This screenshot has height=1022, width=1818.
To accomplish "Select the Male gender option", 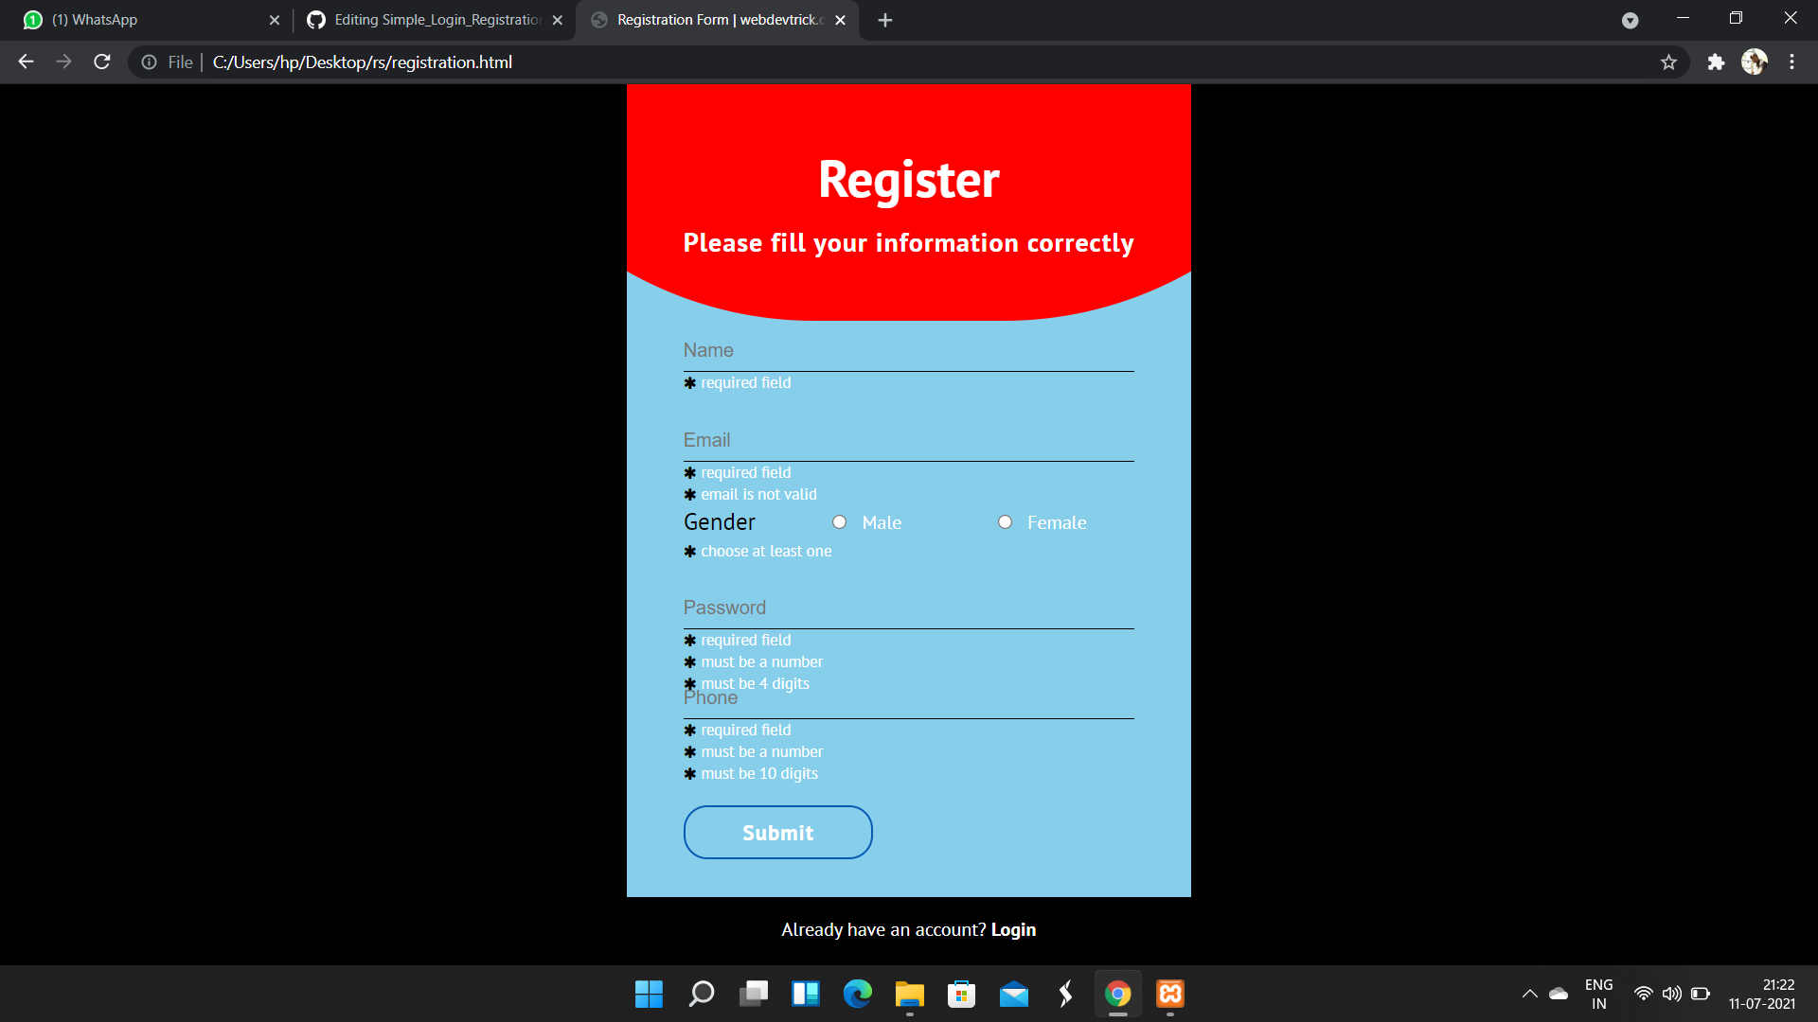I will pos(839,522).
